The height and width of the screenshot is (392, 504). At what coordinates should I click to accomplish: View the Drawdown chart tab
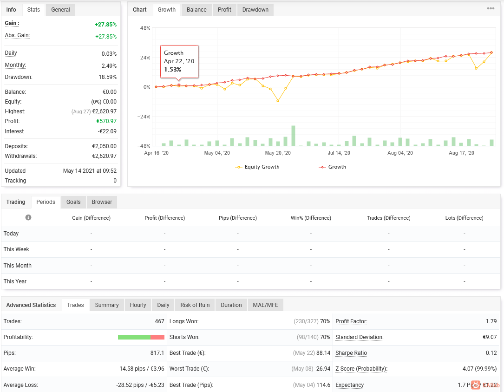255,10
